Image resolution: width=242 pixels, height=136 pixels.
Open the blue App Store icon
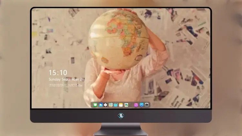click(x=142, y=105)
